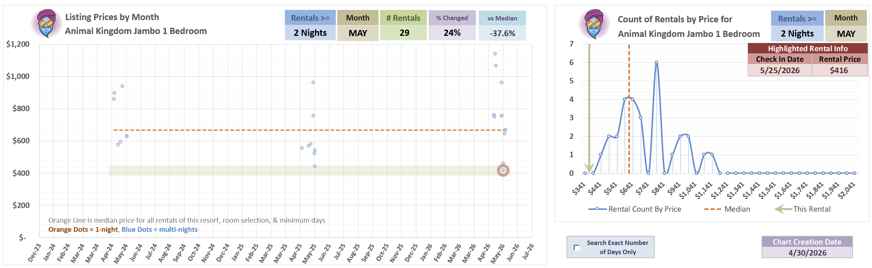Screen dimensions: 872x268
Task: Click the # Rentals header cell
Action: click(x=403, y=18)
